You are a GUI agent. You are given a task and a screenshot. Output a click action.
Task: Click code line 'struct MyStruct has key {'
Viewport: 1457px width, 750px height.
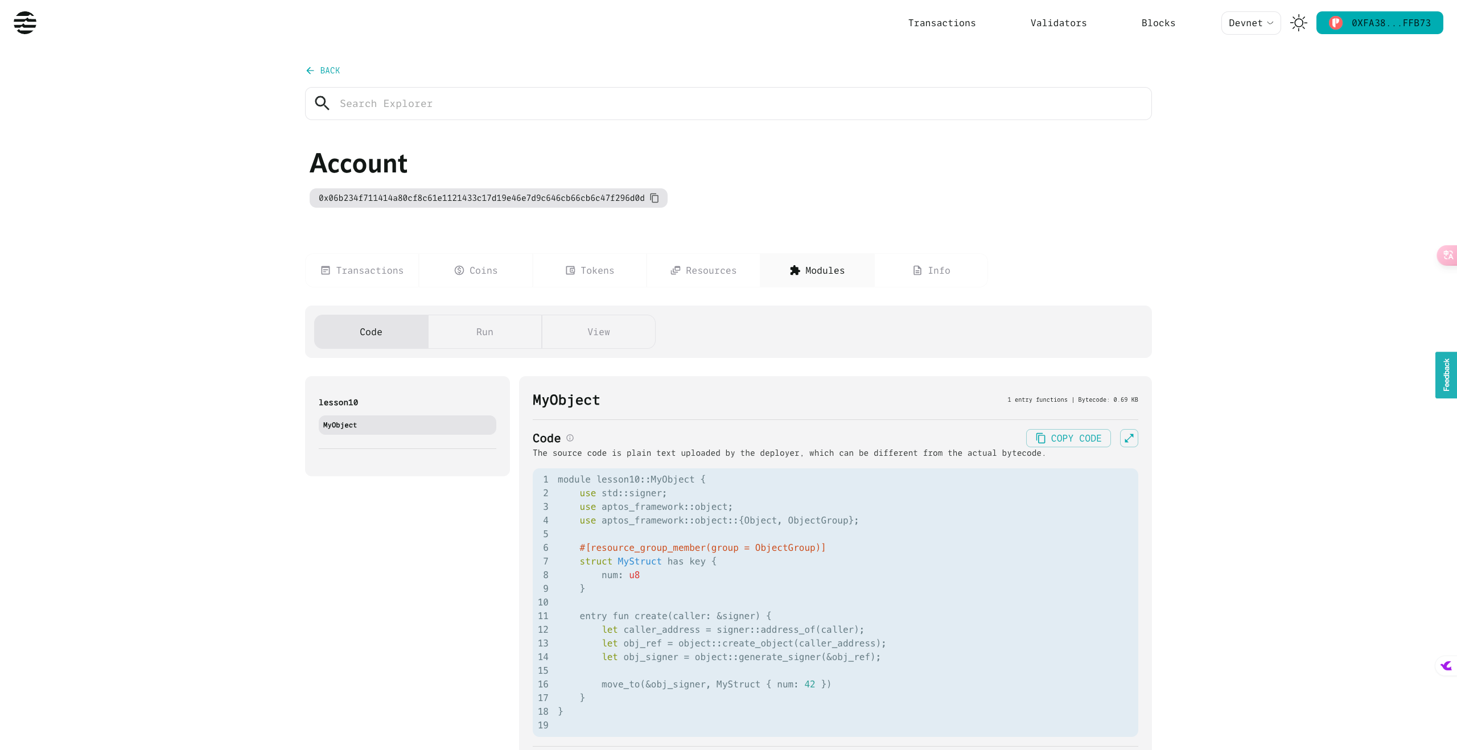648,561
